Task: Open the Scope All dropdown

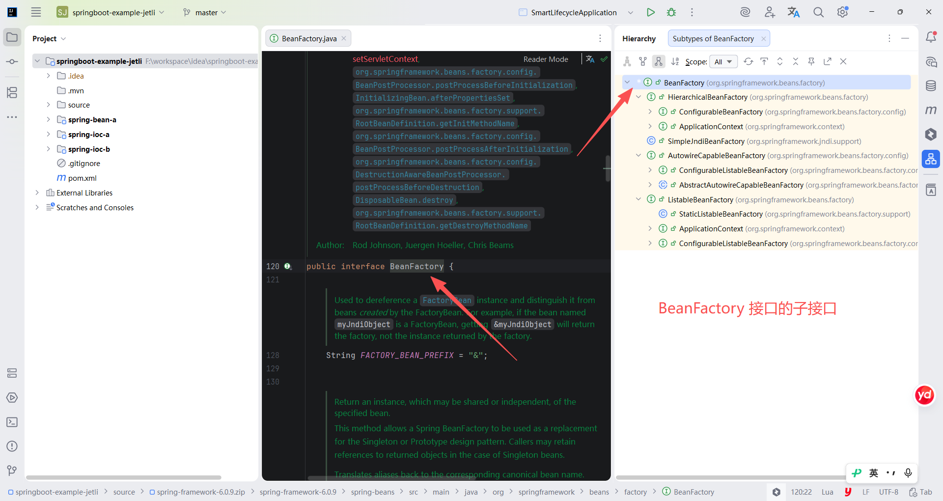Action: [723, 62]
